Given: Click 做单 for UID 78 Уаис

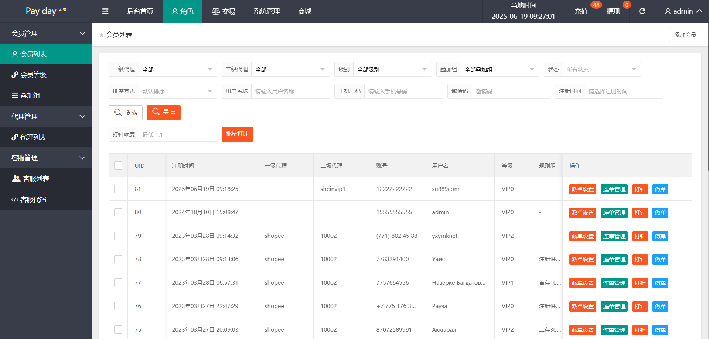Looking at the screenshot, I should pyautogui.click(x=660, y=260).
